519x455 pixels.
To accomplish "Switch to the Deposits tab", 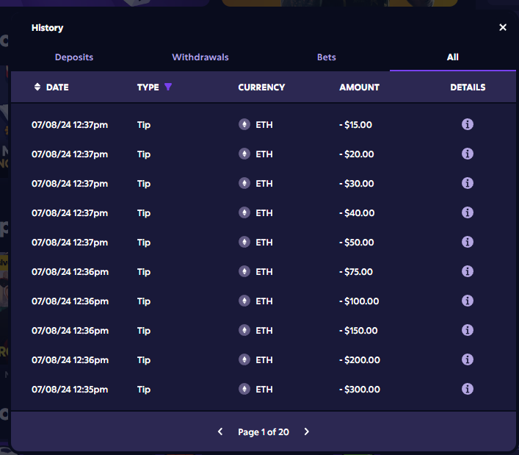I will click(74, 57).
